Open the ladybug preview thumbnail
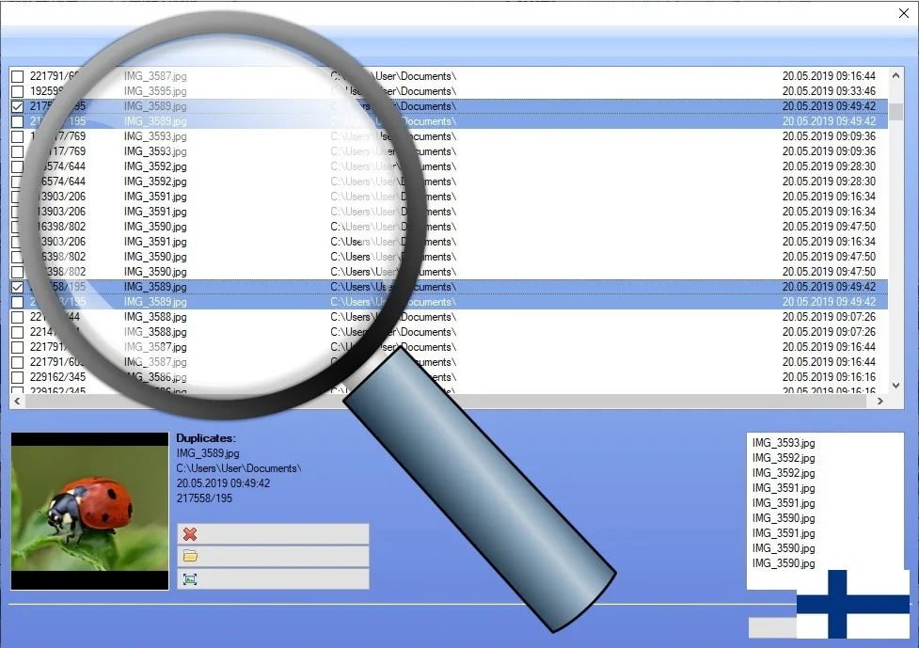Image resolution: width=919 pixels, height=648 pixels. click(x=90, y=511)
